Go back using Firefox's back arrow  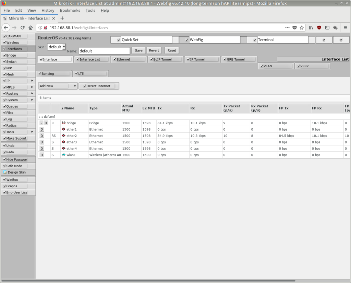click(x=6, y=27)
